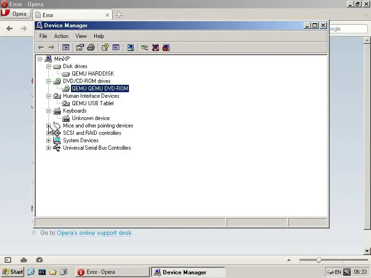Scan for hardware changes toolbar icon
Screen dimensions: 371x278
click(x=130, y=48)
